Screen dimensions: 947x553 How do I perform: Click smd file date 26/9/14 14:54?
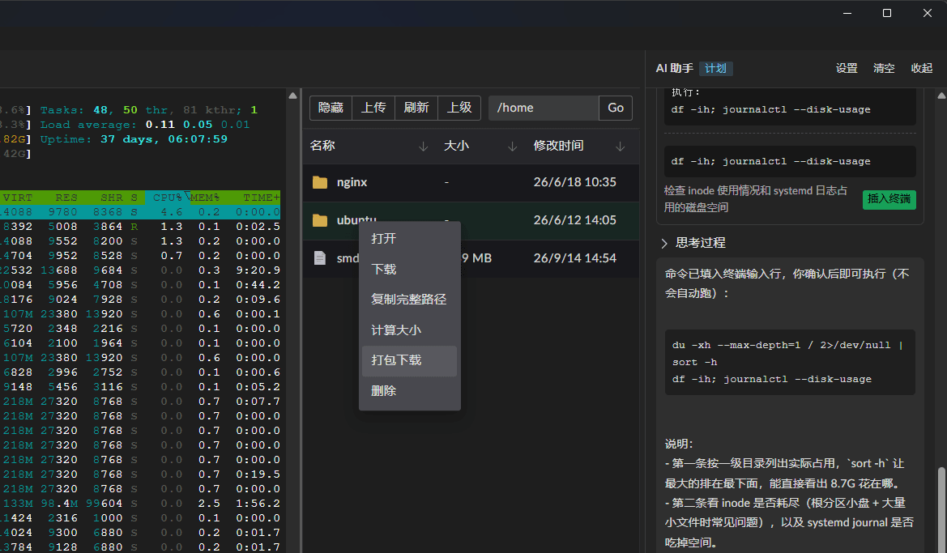pos(575,258)
